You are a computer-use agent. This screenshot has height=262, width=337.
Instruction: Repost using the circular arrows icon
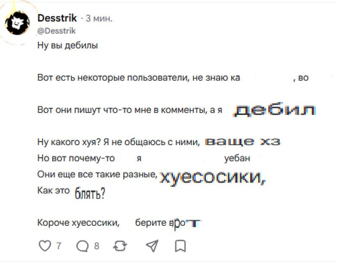(120, 246)
